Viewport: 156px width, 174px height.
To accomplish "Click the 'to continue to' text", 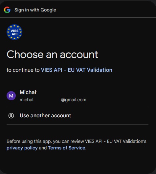I will tap(23, 70).
